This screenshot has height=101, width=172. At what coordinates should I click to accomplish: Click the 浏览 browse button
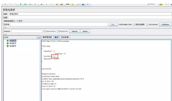tap(113, 24)
